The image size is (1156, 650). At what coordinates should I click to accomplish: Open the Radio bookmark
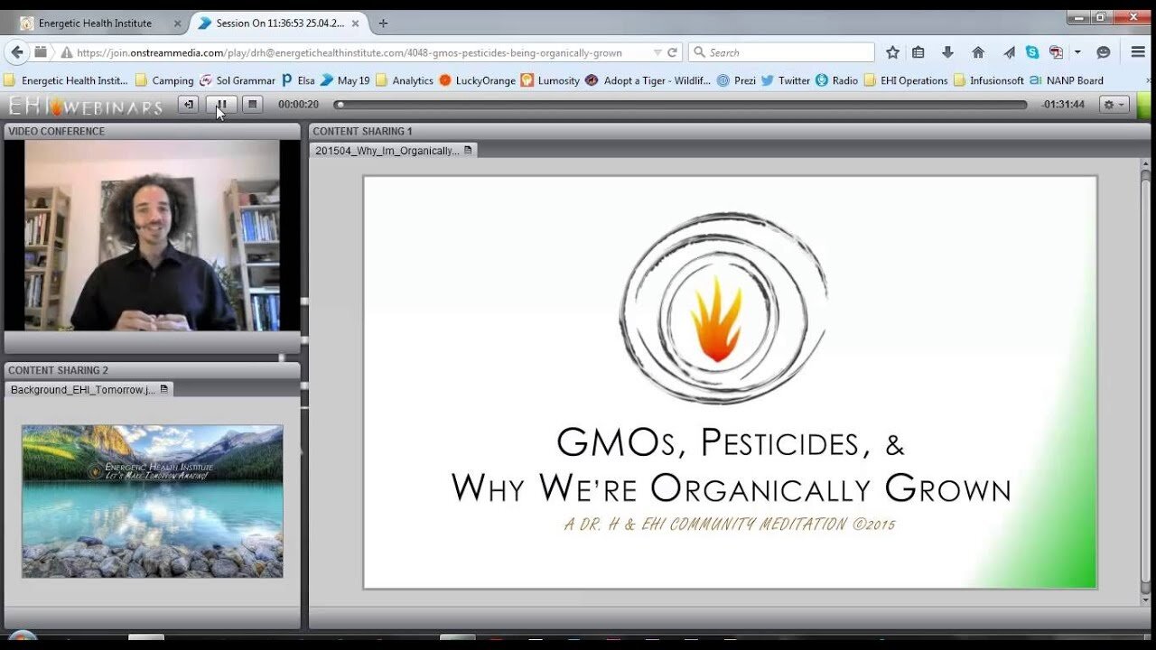click(837, 80)
